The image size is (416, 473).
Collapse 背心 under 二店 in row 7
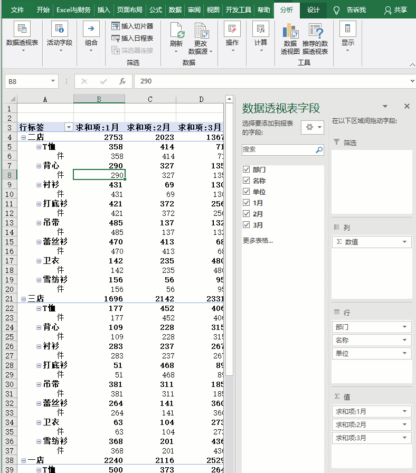39,166
